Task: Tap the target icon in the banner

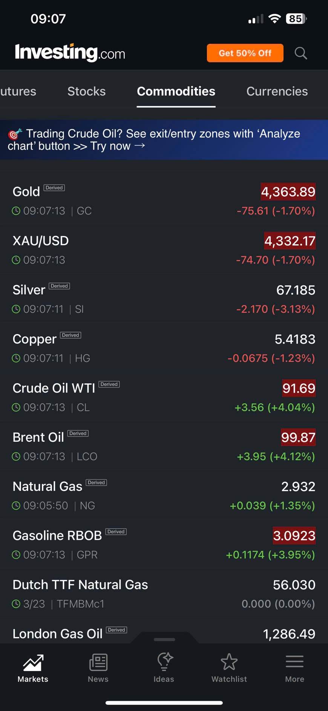Action: [x=15, y=134]
